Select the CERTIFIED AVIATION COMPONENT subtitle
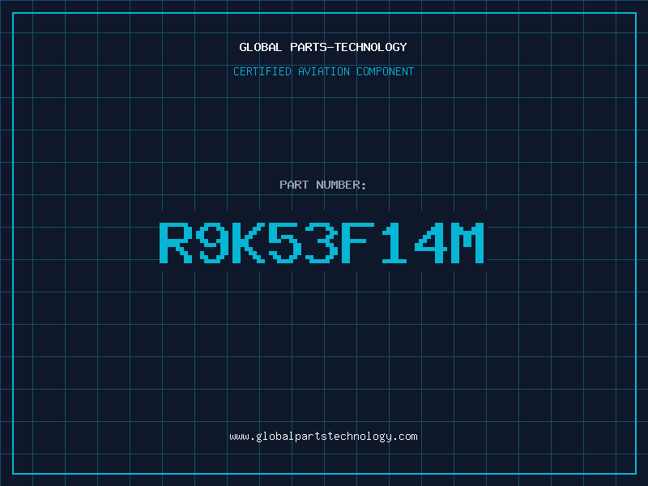 click(323, 71)
